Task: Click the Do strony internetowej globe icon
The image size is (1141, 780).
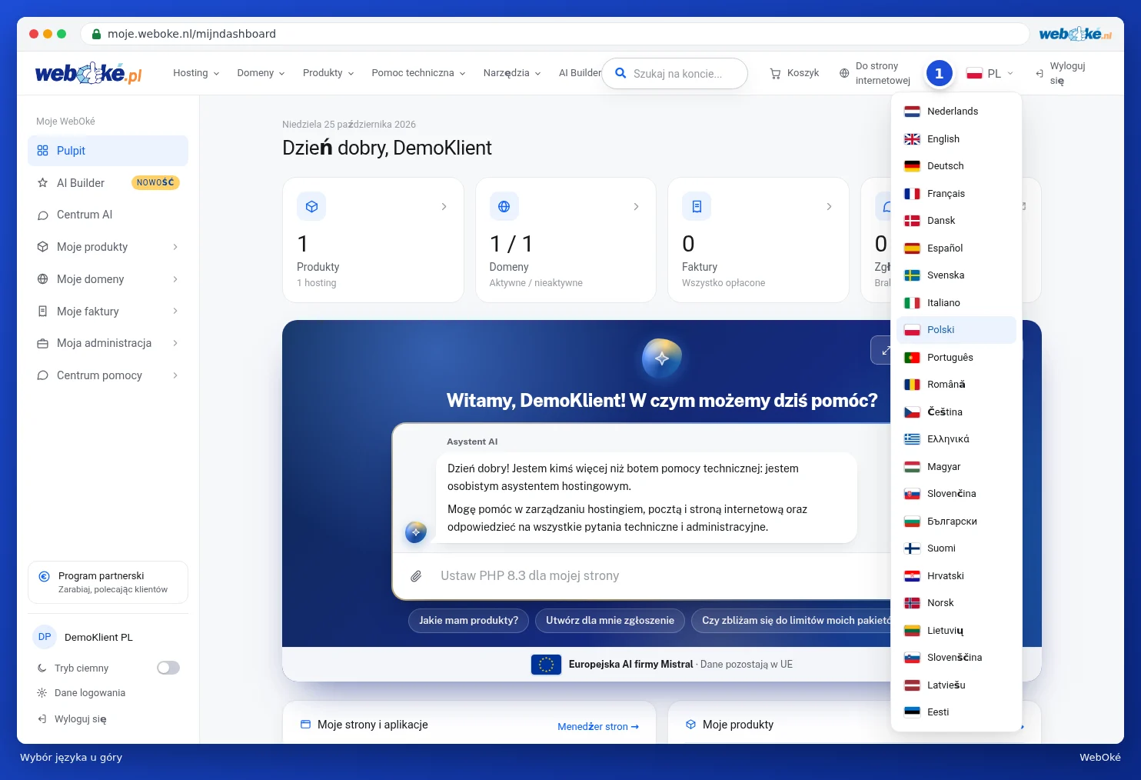Action: pyautogui.click(x=844, y=73)
